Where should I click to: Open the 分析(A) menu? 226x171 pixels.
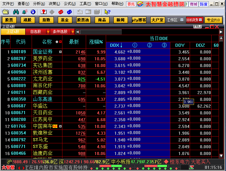click(x=39, y=4)
